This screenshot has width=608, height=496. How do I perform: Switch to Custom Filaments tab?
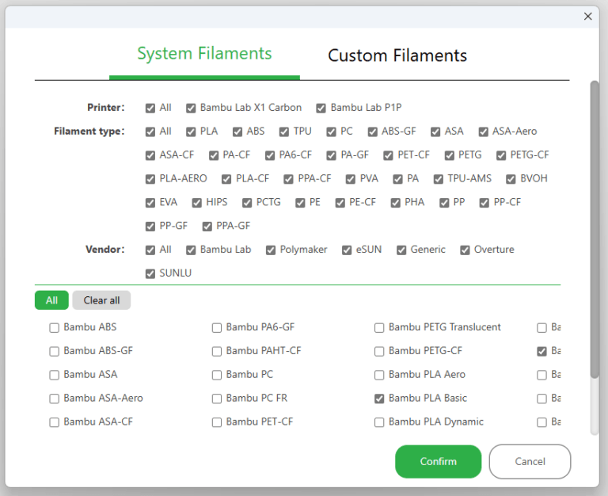pos(397,55)
